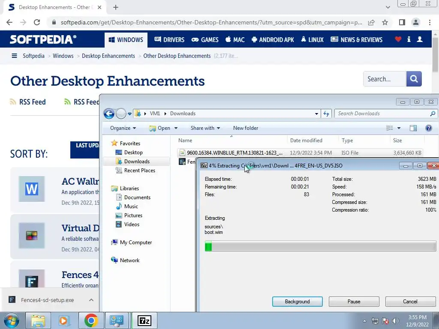Click the blue magnifier search button
The width and height of the screenshot is (439, 329).
click(x=414, y=79)
